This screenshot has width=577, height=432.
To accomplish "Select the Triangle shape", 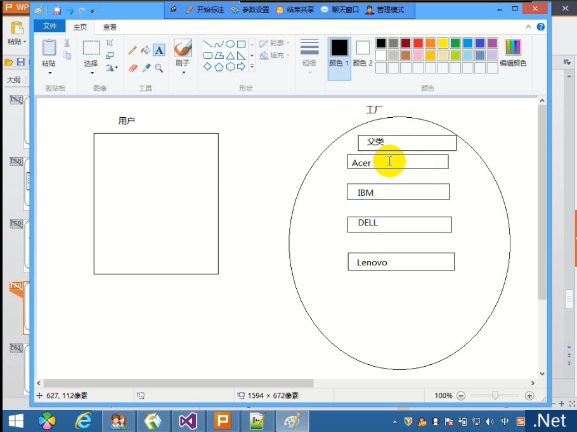I will (230, 56).
